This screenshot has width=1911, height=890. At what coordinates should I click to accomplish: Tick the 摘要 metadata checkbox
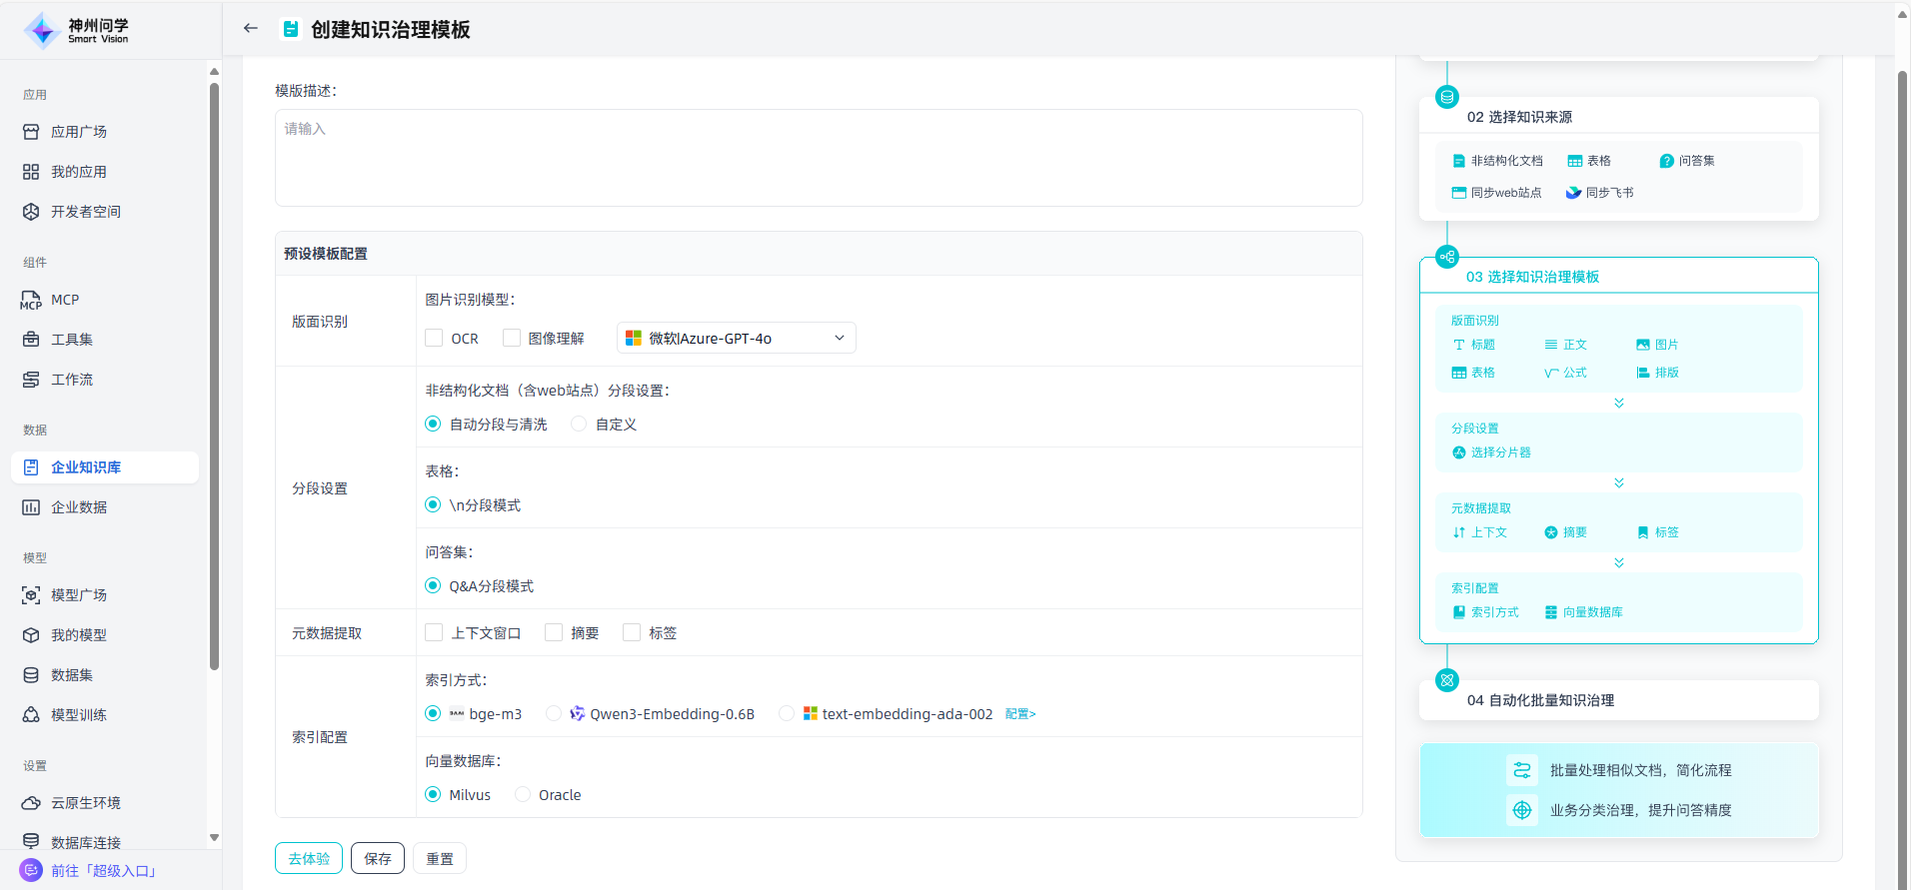pos(554,633)
